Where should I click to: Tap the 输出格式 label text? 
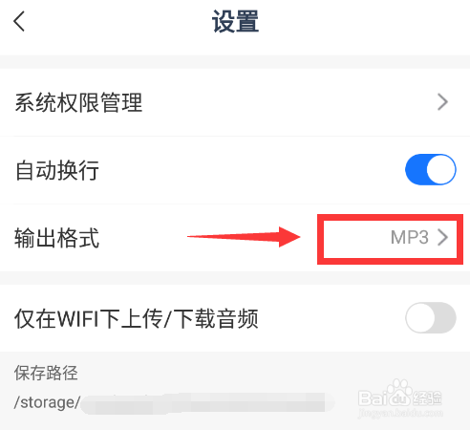click(x=57, y=238)
